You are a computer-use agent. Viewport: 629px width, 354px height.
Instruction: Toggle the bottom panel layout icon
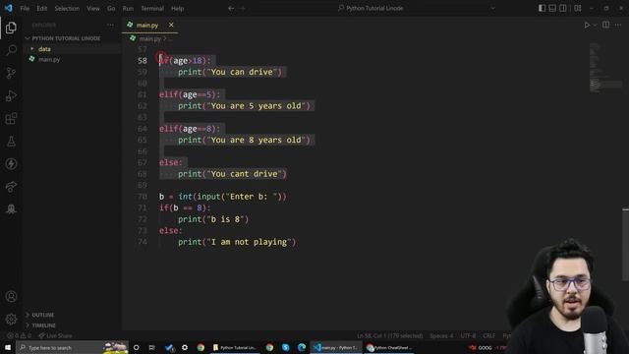(552, 8)
